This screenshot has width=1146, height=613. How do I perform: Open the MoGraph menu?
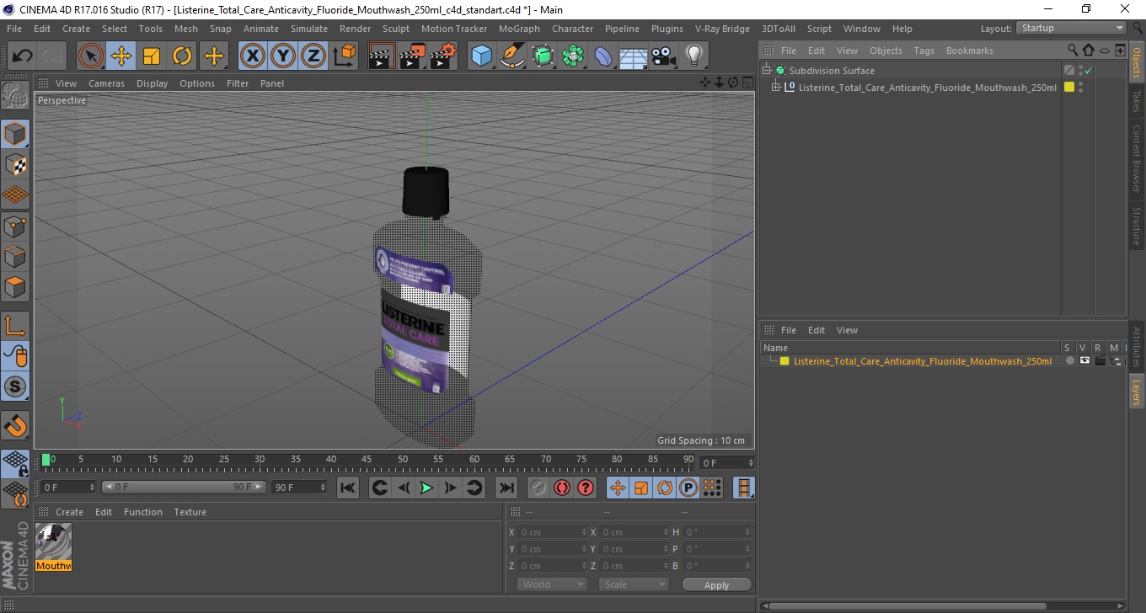[x=519, y=29]
